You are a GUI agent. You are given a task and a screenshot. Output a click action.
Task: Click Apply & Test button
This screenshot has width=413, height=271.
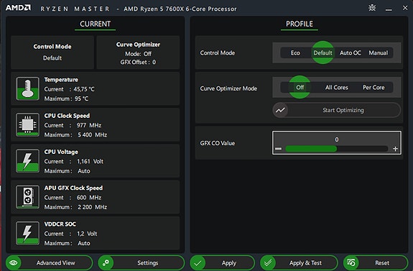click(x=299, y=262)
